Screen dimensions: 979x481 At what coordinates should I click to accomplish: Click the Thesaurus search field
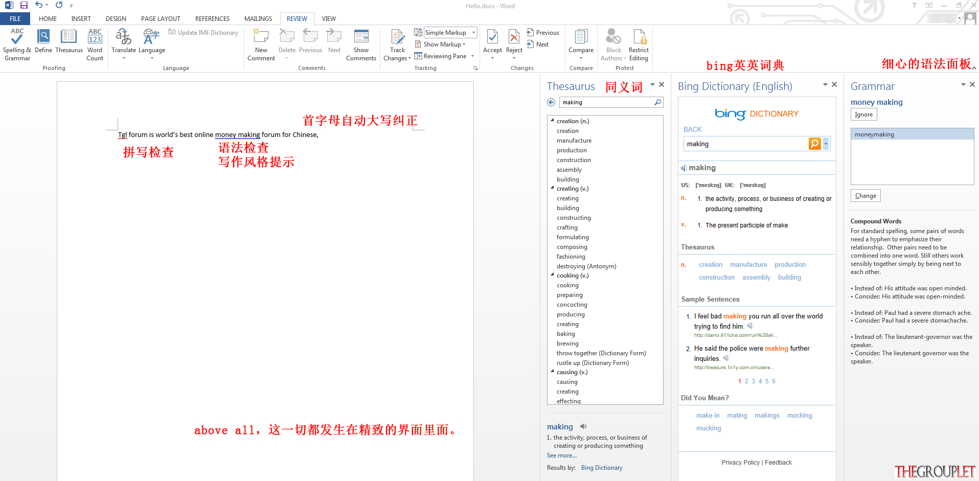pos(607,102)
